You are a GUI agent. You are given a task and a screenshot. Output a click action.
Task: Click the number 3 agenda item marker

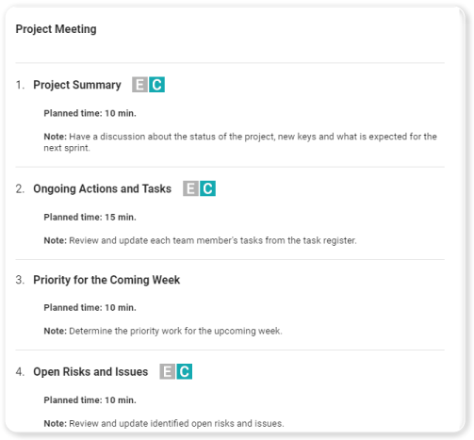20,280
